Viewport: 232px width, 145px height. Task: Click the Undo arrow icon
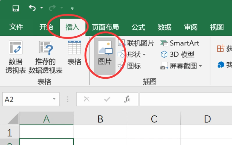coord(32,8)
